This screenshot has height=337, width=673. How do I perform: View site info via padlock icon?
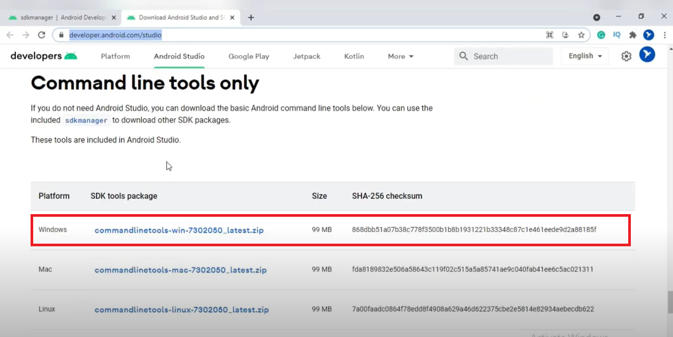coord(61,35)
